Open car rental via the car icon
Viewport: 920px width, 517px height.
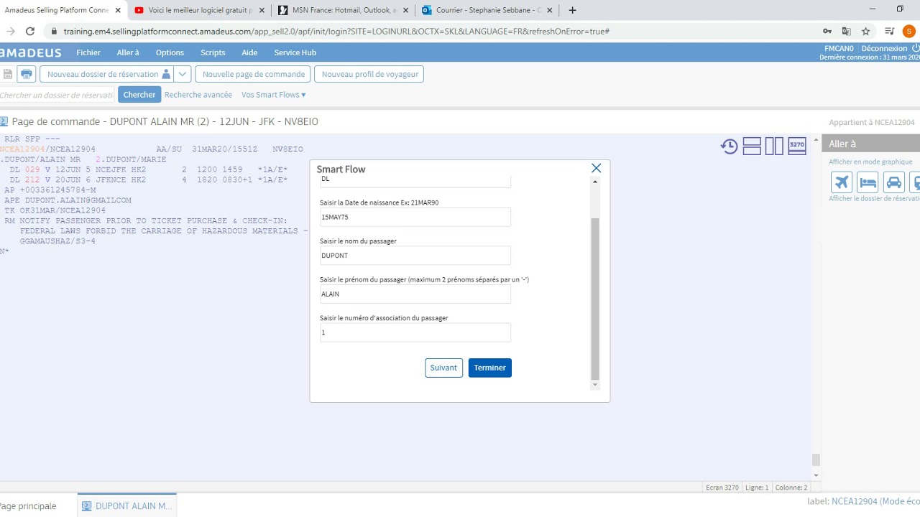894,182
